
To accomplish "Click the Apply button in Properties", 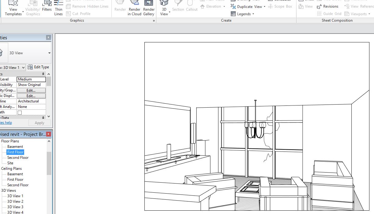I will 39,123.
